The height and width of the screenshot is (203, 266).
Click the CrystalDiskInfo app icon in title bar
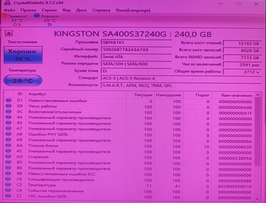click(x=7, y=3)
